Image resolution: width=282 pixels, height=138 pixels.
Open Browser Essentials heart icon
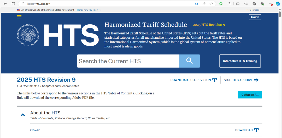(262, 4)
